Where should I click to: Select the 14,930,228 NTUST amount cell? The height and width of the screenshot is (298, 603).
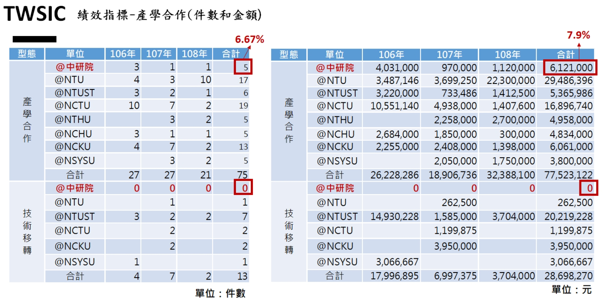click(x=395, y=216)
